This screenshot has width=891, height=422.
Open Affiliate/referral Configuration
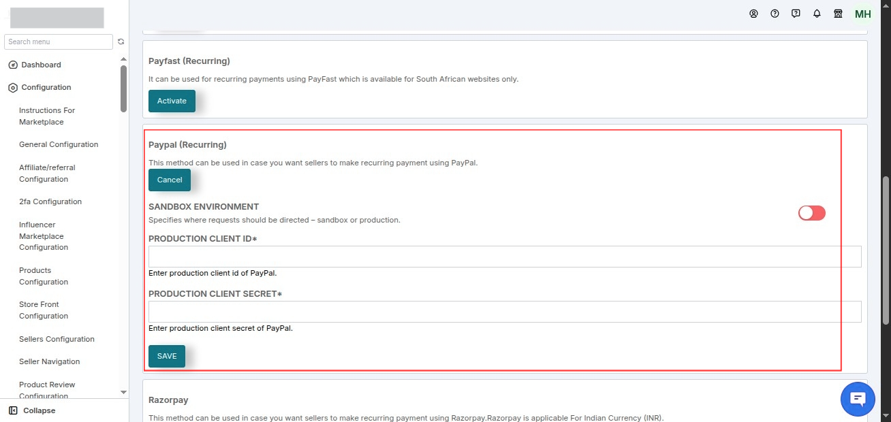pos(47,174)
